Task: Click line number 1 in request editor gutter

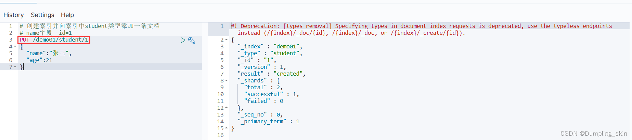Action: coord(11,26)
